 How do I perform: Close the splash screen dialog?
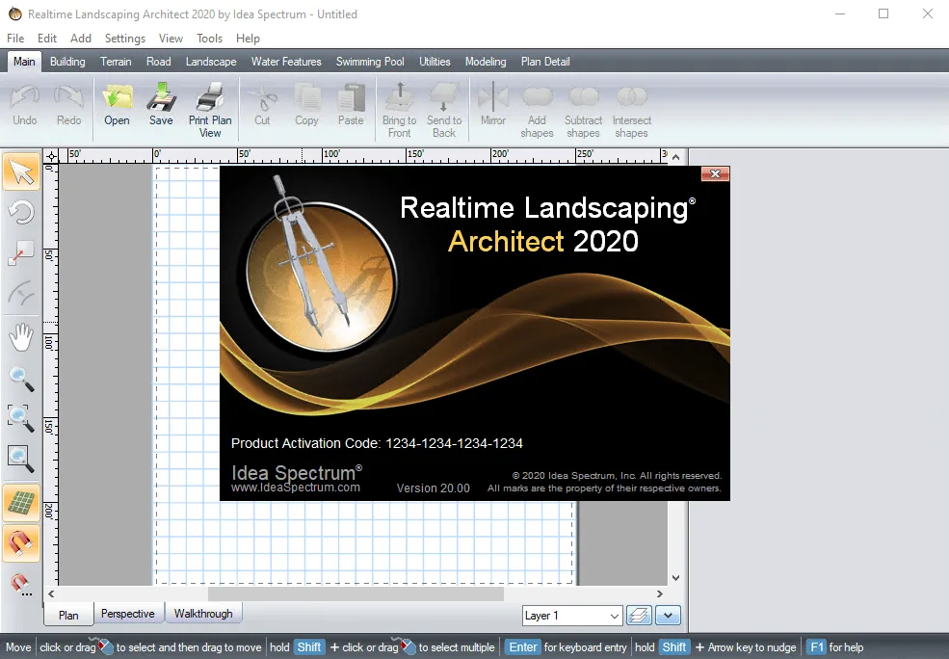click(x=715, y=173)
